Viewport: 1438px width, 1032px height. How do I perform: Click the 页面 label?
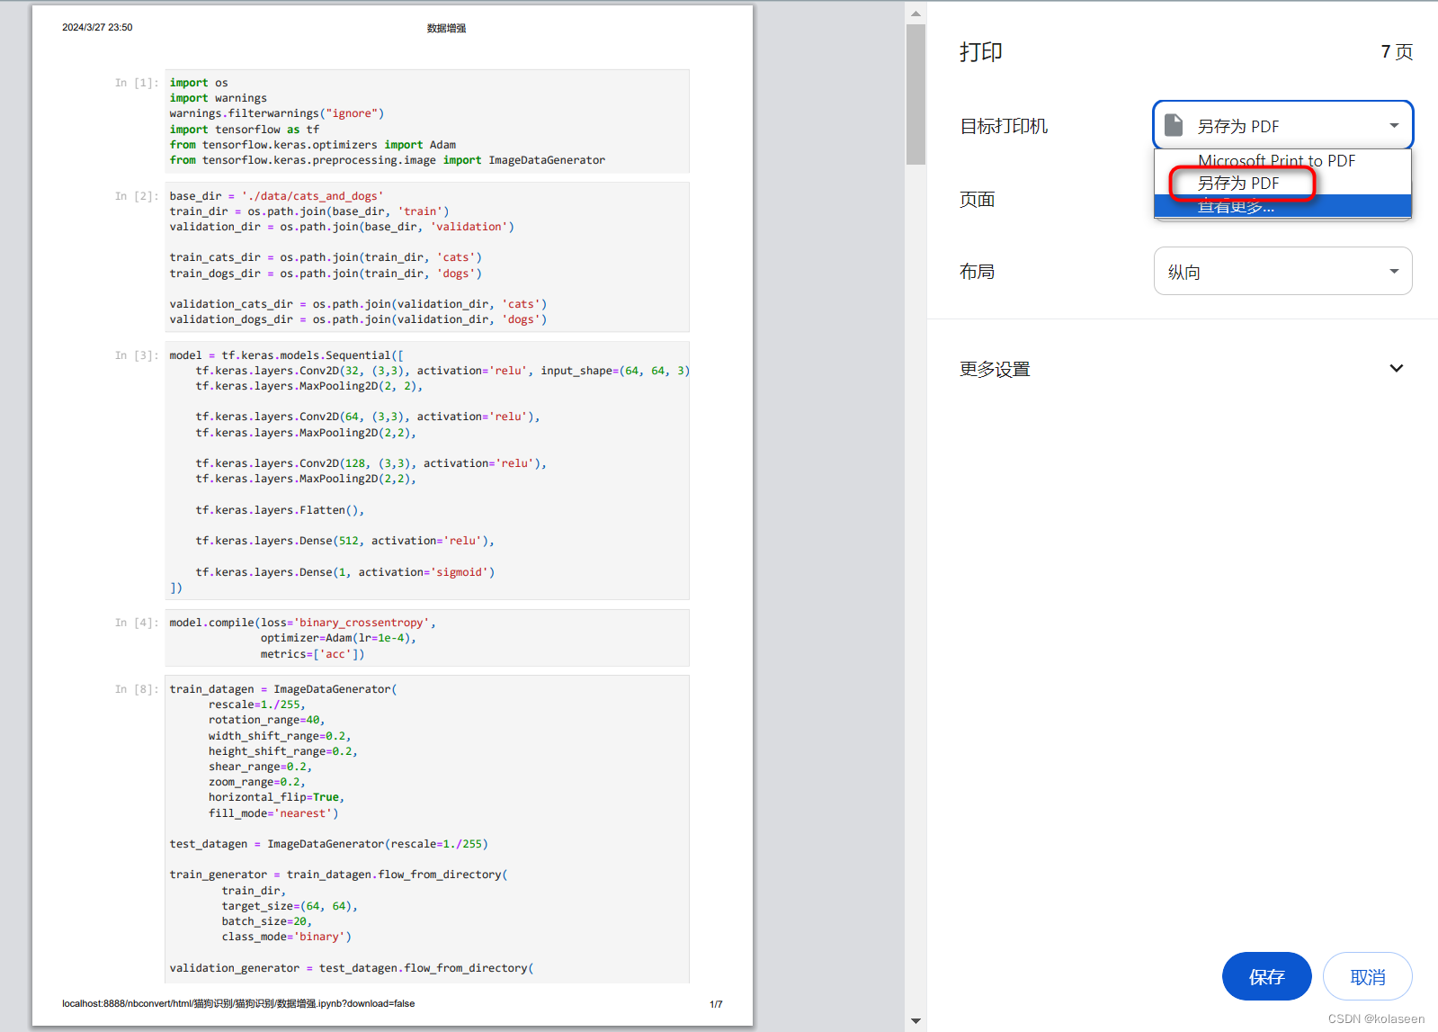(977, 200)
